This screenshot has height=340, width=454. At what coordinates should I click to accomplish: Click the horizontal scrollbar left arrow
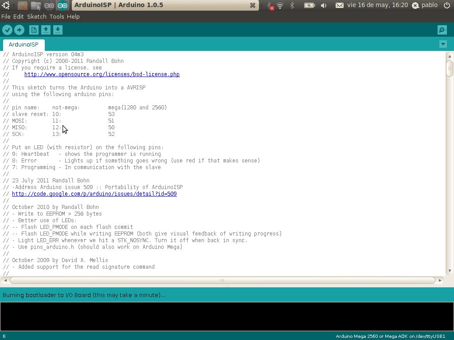click(5, 280)
